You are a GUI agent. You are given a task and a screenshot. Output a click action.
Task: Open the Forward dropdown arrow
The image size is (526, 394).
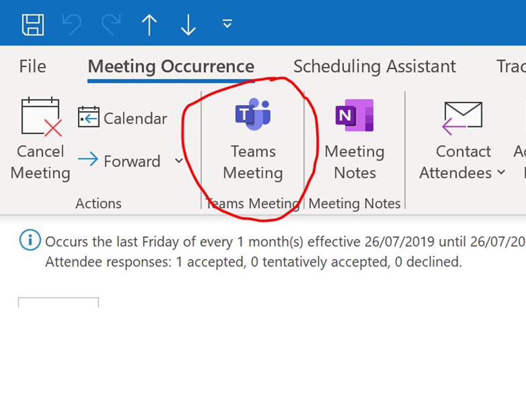(179, 161)
